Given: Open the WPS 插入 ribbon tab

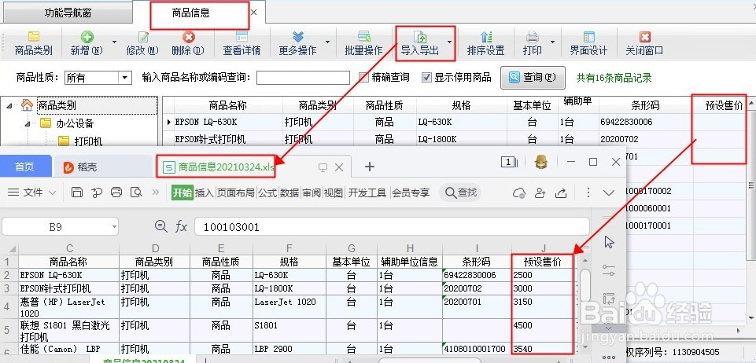Looking at the screenshot, I should click(x=205, y=193).
